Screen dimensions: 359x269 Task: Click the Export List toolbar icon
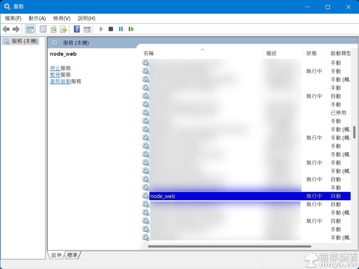coord(63,29)
